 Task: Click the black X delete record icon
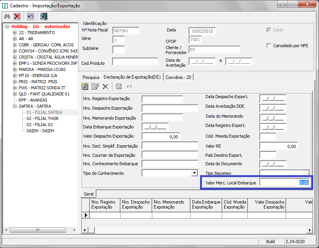click(105, 87)
